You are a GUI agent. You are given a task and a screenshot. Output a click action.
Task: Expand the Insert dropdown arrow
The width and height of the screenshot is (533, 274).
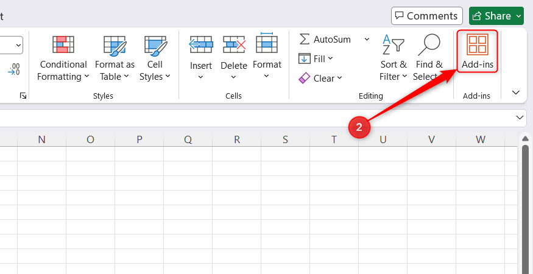tap(200, 77)
